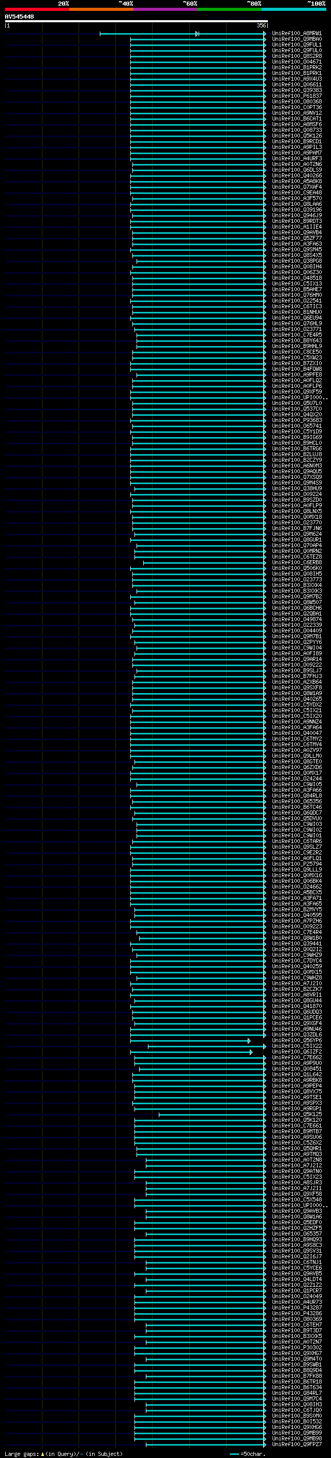Open hit UniRef100_Q9FUL0

coord(296,50)
